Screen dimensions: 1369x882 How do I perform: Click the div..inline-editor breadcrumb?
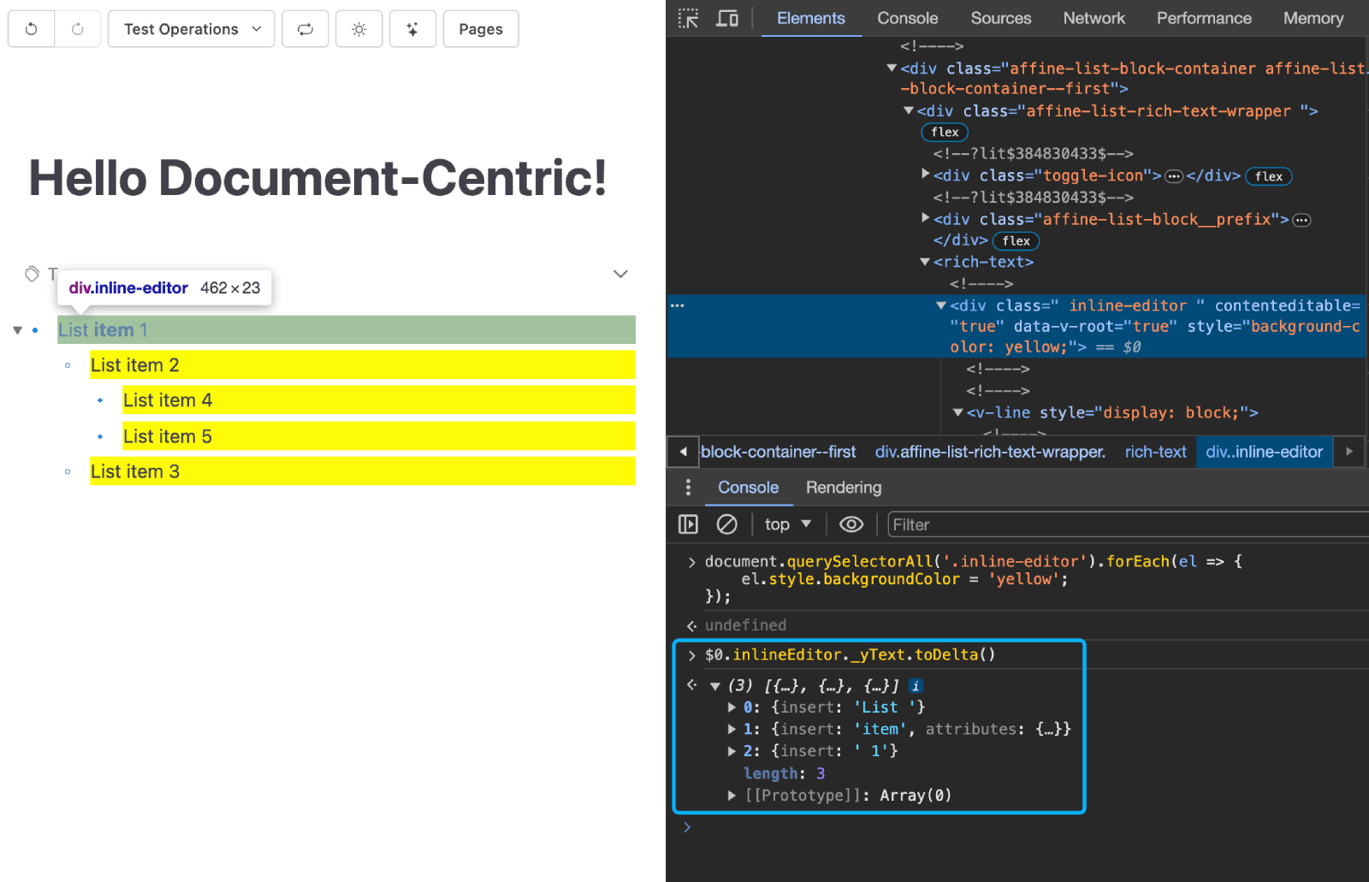coord(1264,452)
